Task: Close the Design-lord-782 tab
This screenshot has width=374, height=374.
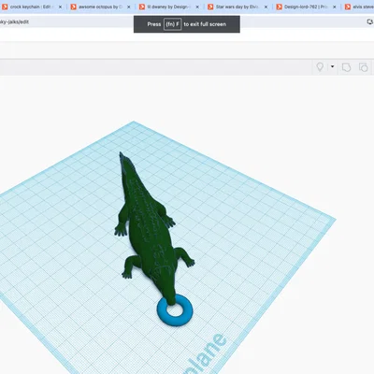Action: tap(335, 7)
